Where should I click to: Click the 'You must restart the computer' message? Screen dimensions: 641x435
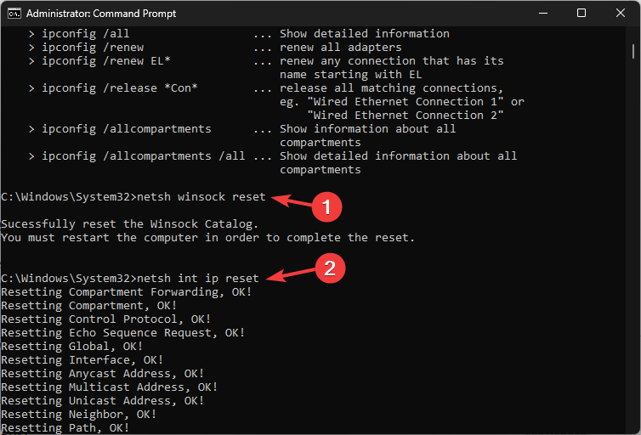pos(207,238)
